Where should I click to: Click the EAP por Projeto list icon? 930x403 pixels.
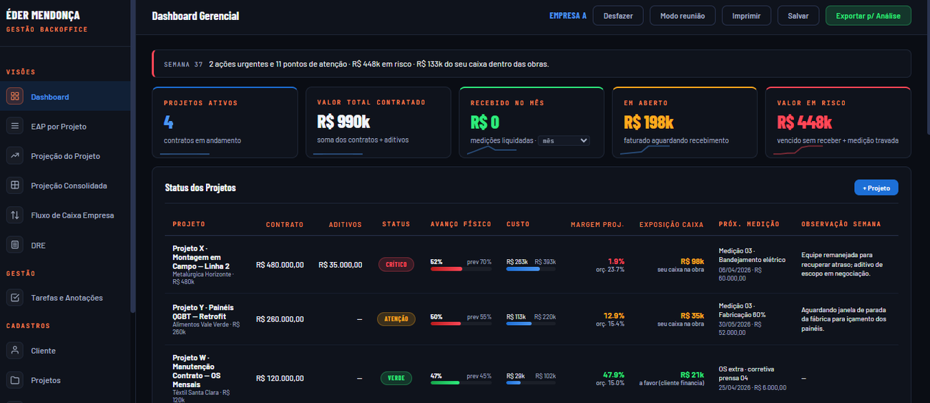(x=14, y=126)
